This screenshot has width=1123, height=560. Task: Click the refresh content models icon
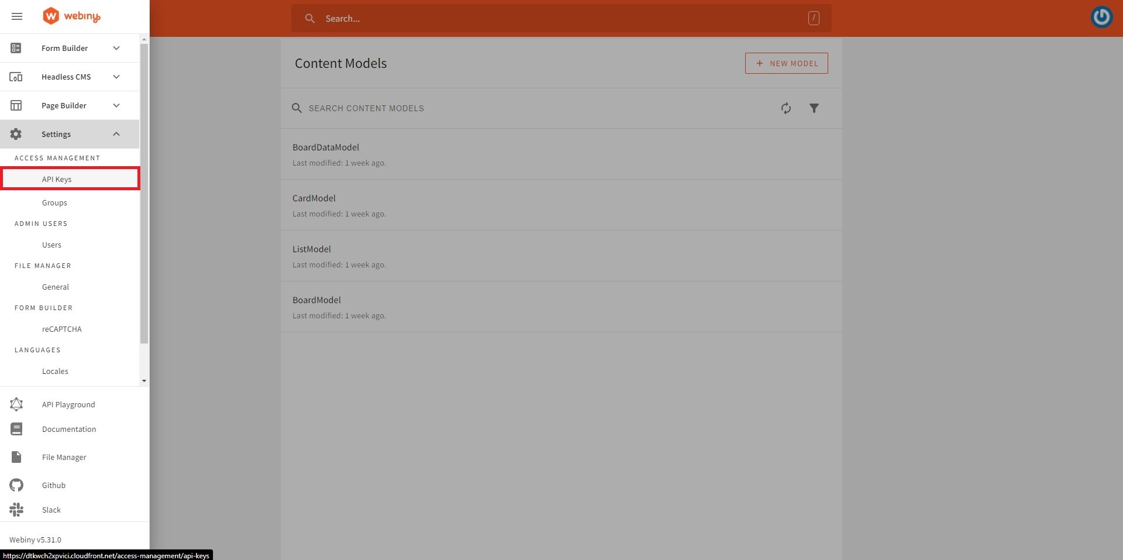tap(786, 108)
